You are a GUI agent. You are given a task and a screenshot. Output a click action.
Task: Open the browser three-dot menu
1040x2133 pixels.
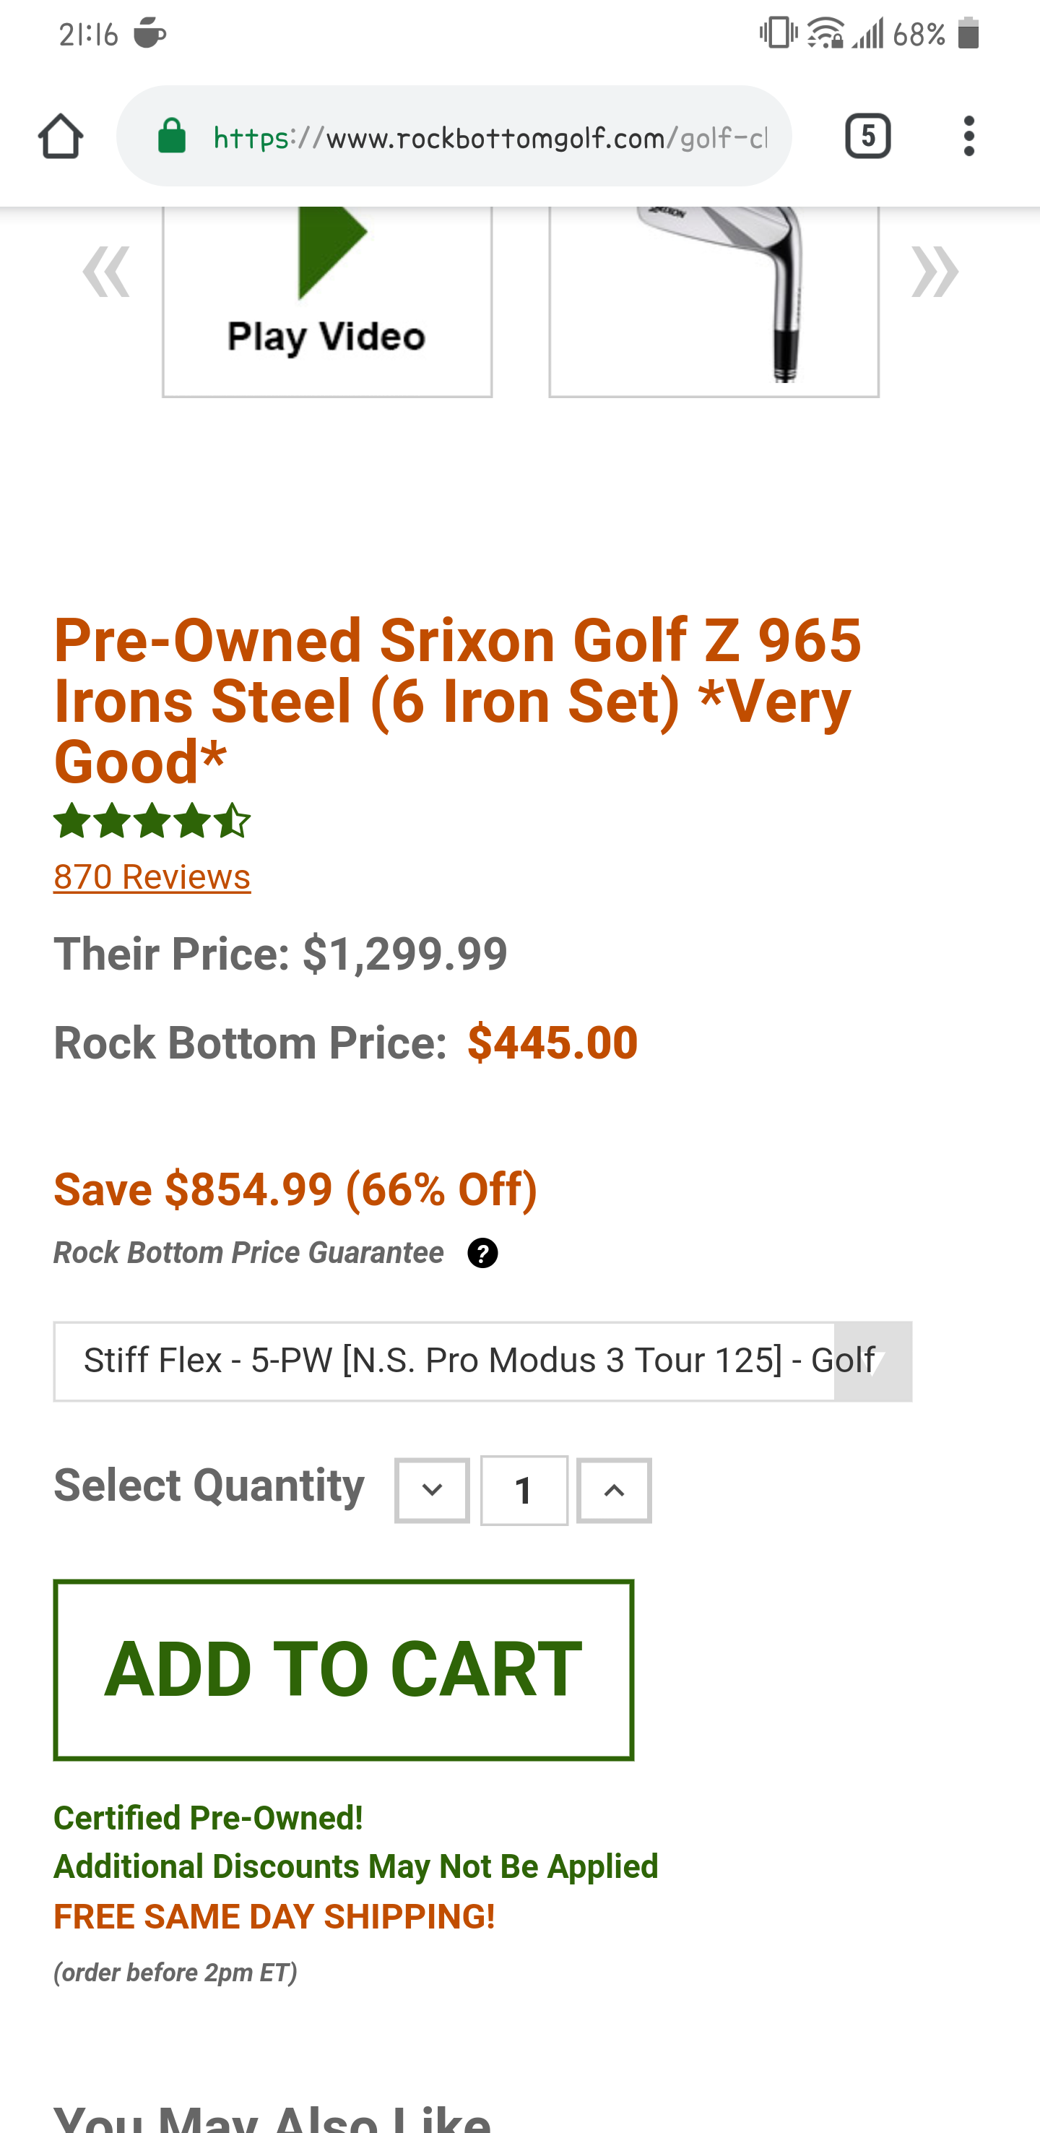click(x=968, y=136)
